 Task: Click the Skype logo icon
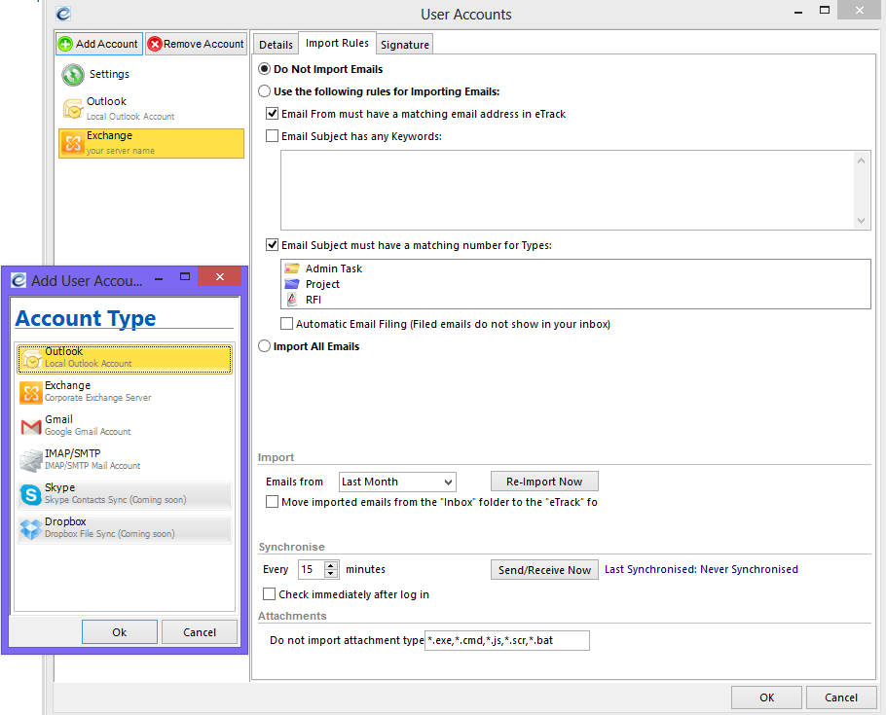[x=31, y=495]
